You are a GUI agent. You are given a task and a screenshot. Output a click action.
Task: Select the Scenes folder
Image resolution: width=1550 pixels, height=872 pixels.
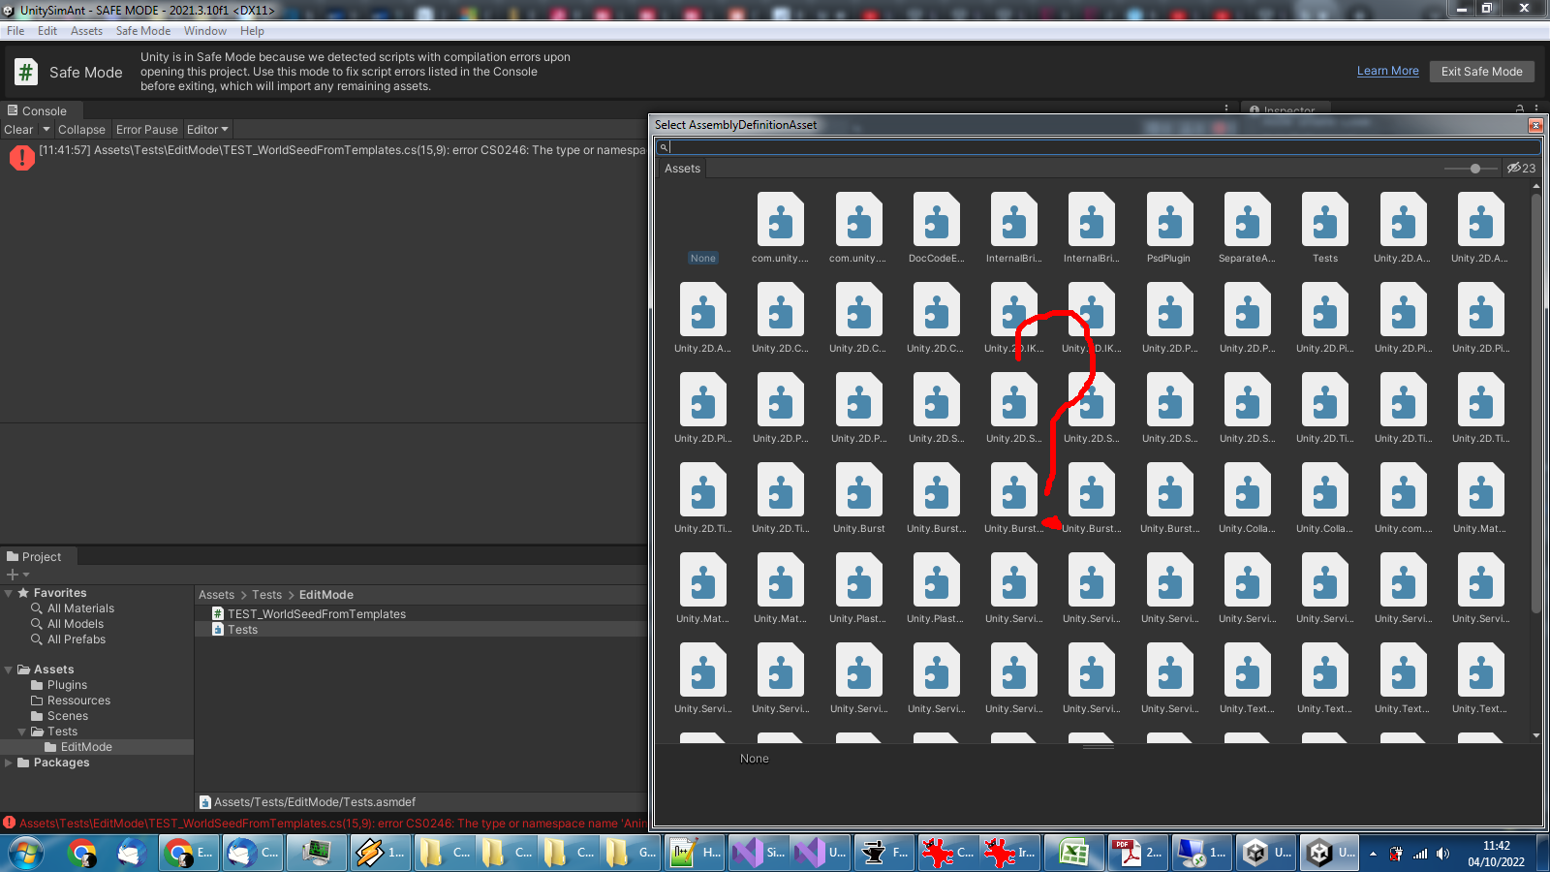(68, 716)
